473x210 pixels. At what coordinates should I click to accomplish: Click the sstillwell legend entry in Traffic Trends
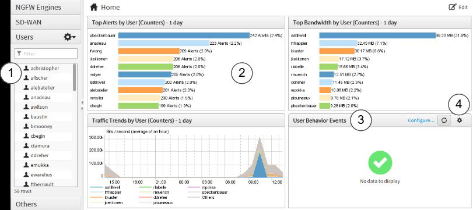106,187
